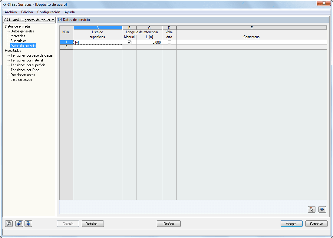Select Superficies in the tree

[18, 41]
